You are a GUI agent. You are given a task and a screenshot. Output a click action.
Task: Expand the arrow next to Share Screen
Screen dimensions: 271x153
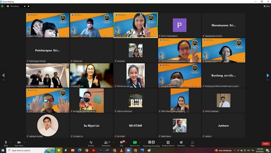(x=140, y=142)
